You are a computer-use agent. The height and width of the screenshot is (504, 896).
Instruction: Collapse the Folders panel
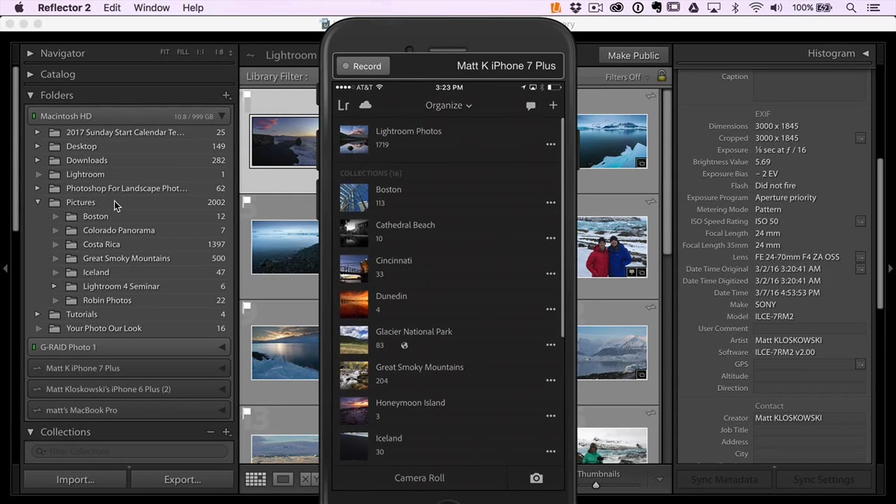[30, 95]
